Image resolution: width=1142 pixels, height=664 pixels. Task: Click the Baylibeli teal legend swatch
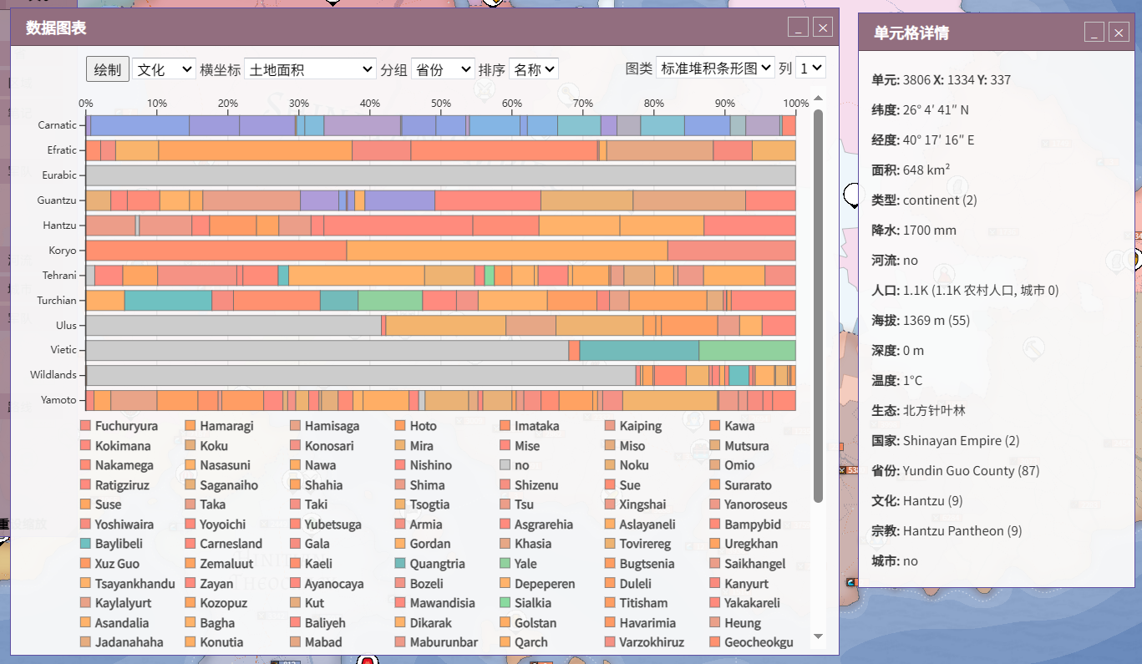[x=85, y=544]
